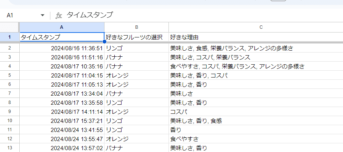The image size is (343, 152).
Task: Click timestamp 2024/08/17 13:34:04
Action: 62,93
